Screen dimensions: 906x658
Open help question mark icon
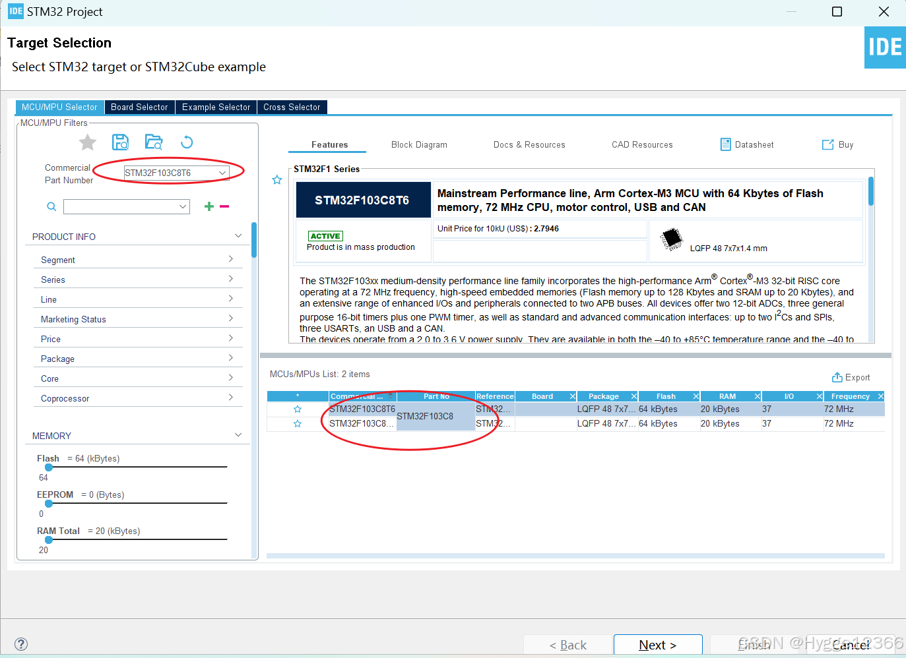21,644
